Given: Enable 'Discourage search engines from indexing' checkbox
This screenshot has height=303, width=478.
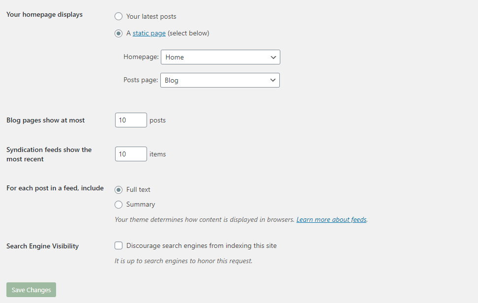Looking at the screenshot, I should point(119,245).
